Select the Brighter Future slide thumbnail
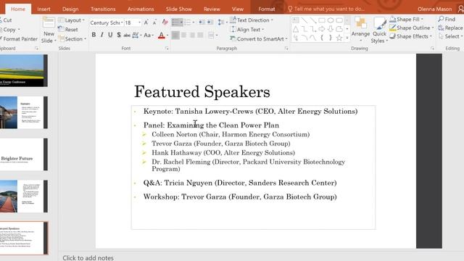 24,154
